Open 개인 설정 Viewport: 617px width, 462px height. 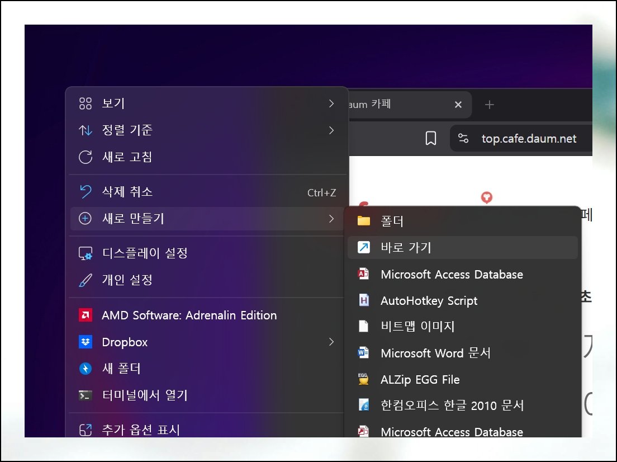(x=207, y=280)
